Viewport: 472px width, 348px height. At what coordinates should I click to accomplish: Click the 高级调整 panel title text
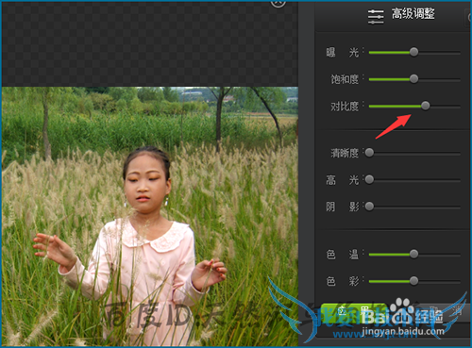pyautogui.click(x=413, y=14)
